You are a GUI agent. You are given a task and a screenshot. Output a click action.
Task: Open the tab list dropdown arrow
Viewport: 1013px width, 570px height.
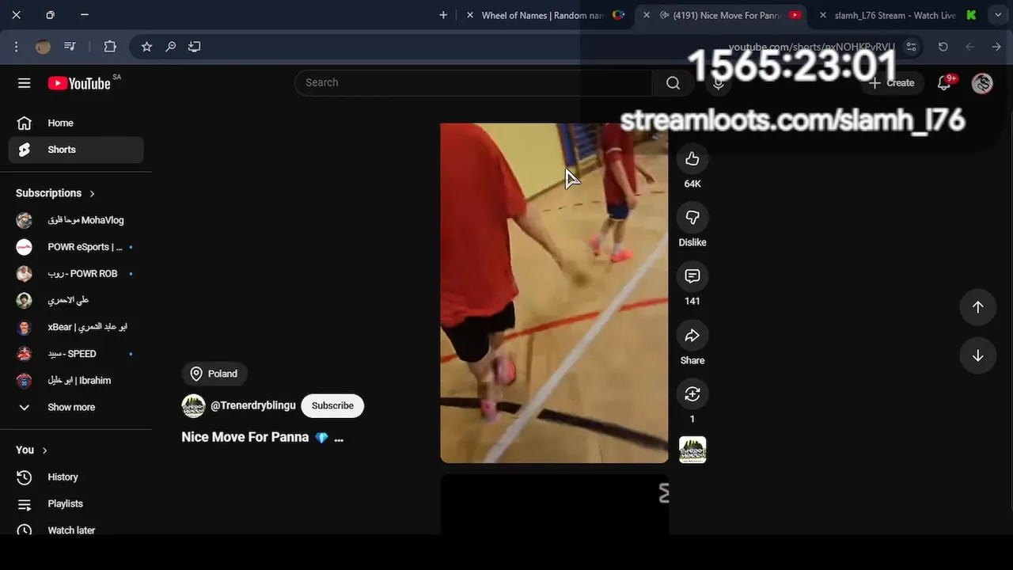(x=998, y=15)
